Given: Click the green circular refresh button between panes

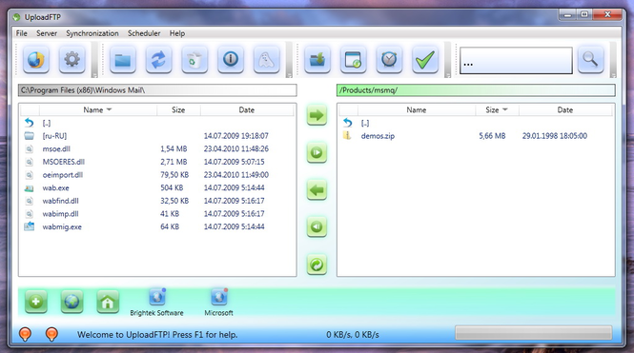Looking at the screenshot, I should tap(317, 265).
